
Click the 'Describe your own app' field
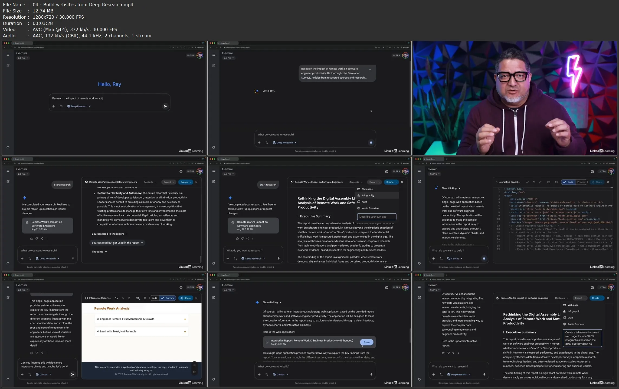coord(376,217)
